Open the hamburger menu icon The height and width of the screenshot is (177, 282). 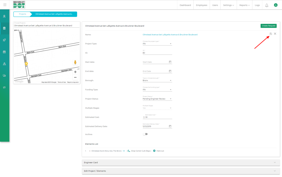pyautogui.click(x=5, y=5)
